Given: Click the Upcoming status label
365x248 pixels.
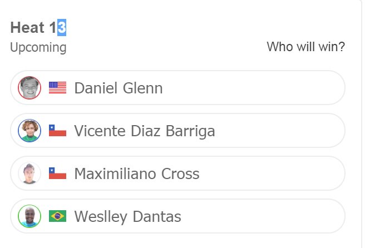Looking at the screenshot, I should [38, 47].
